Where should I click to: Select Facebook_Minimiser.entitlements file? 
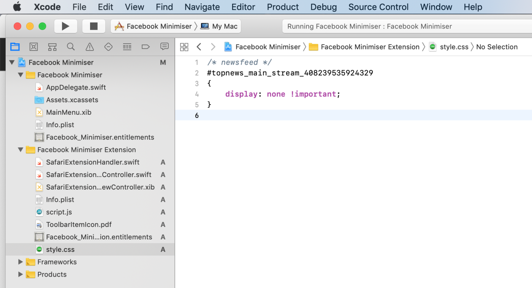pyautogui.click(x=90, y=137)
